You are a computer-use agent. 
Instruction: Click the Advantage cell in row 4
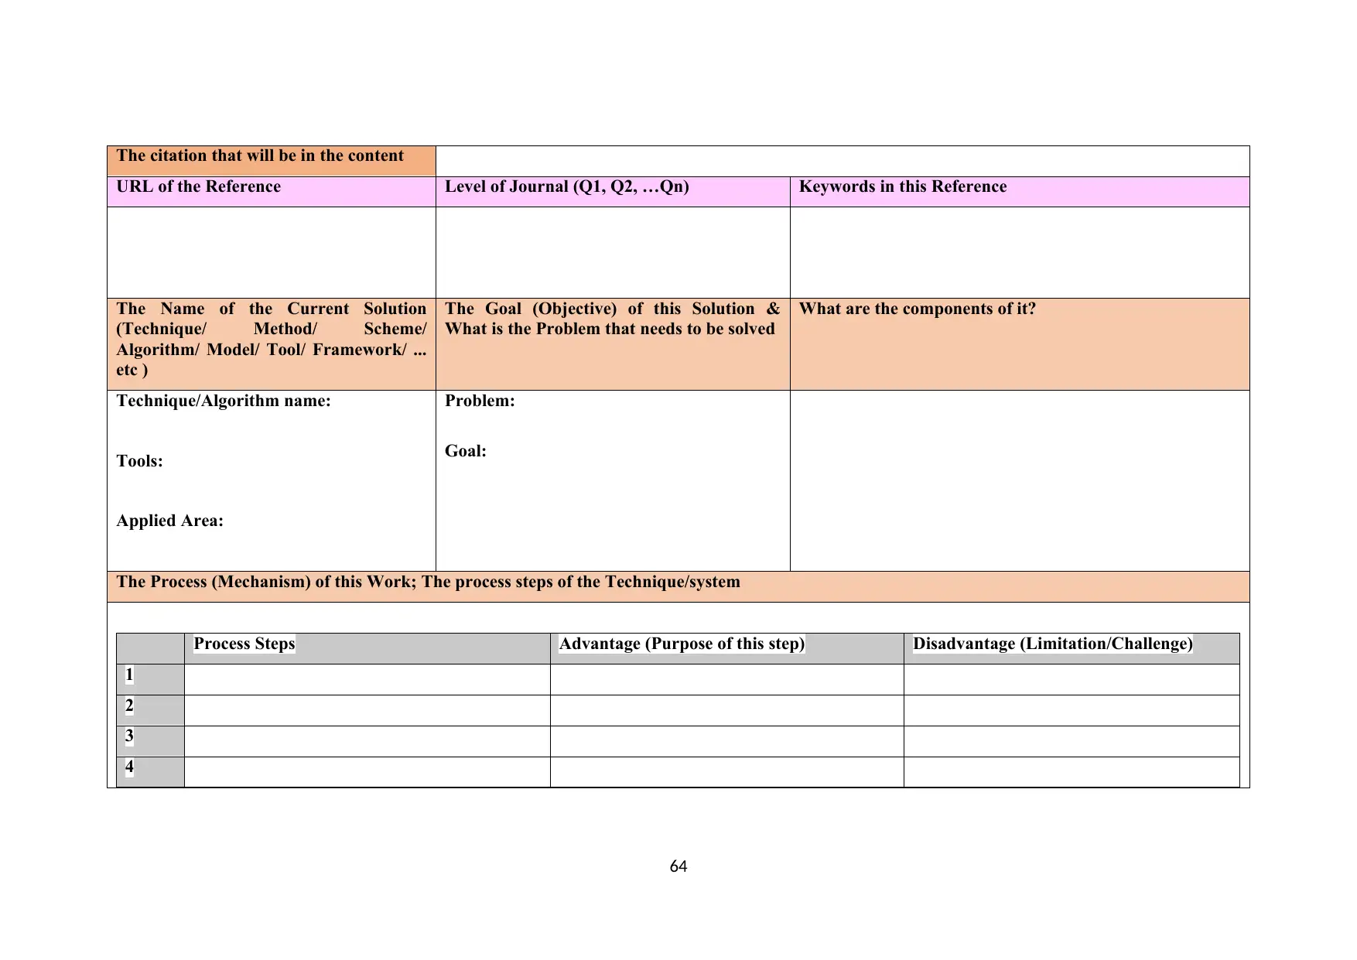point(727,772)
